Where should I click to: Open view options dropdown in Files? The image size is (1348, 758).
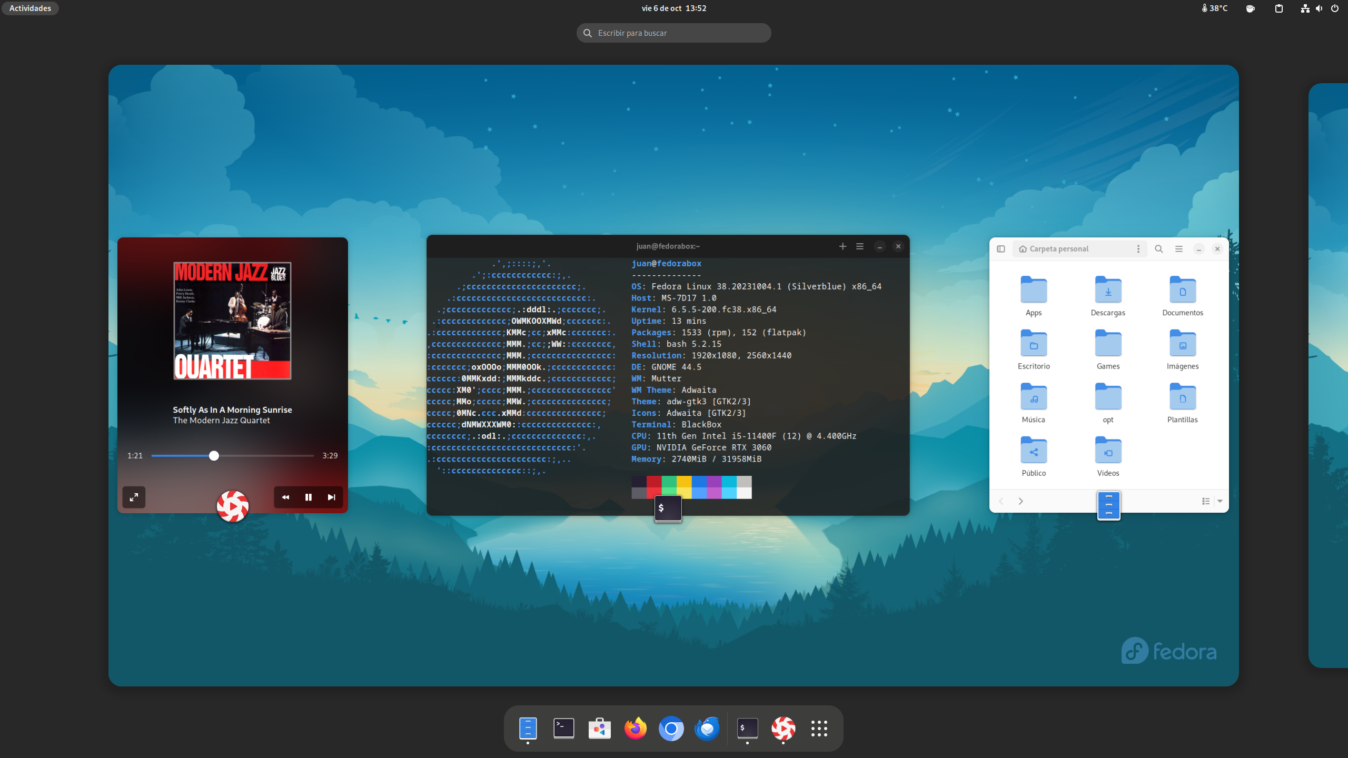1220,501
